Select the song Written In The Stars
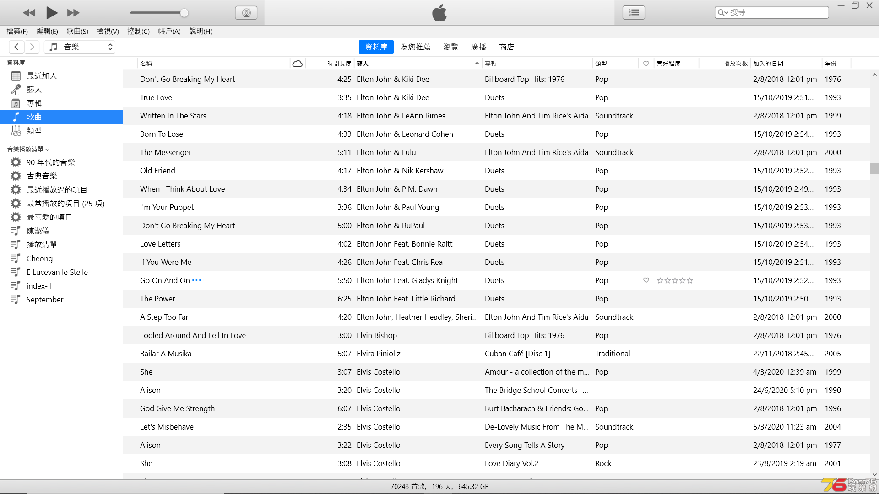This screenshot has height=494, width=879. (496, 116)
